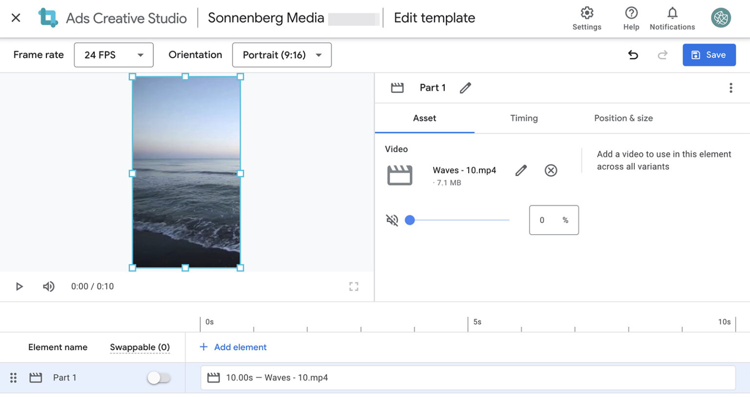
Task: Open the Help menu
Action: coord(631,19)
